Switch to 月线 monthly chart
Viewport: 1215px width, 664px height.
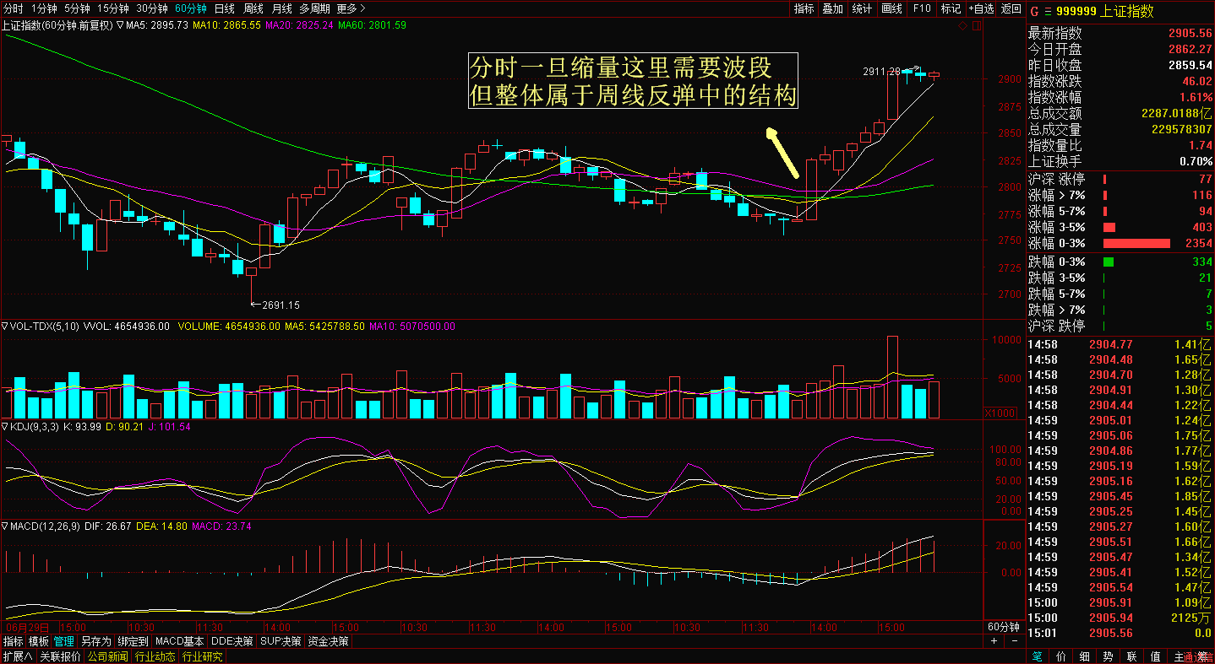tap(282, 8)
